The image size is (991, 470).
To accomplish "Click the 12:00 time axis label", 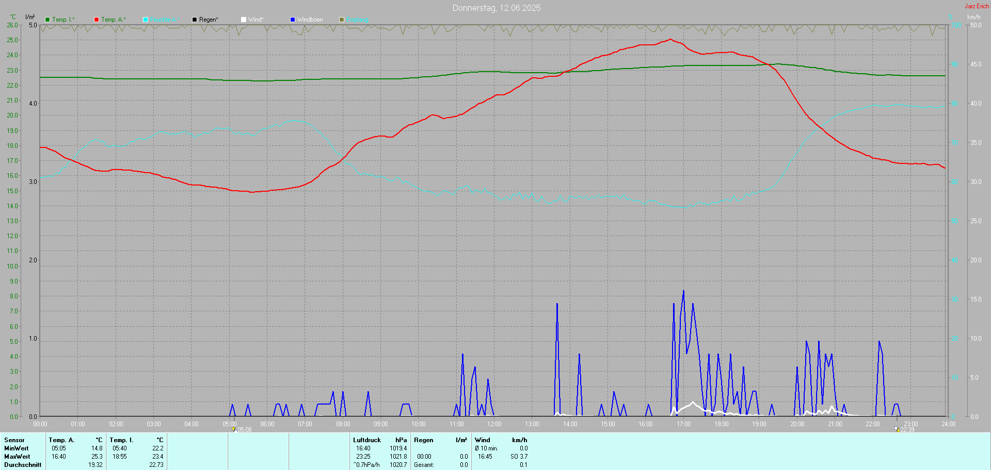I will click(494, 424).
